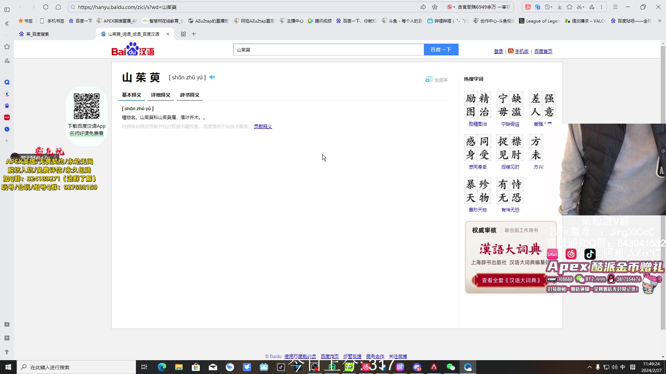Open WeChat from the taskbar
Viewport: 666px width, 374px height.
pyautogui.click(x=451, y=367)
